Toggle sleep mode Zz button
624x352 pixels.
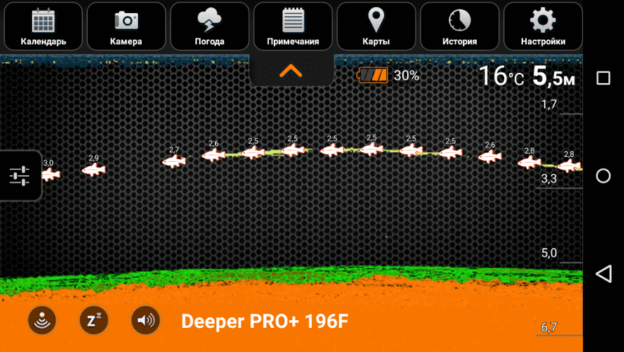pos(94,320)
